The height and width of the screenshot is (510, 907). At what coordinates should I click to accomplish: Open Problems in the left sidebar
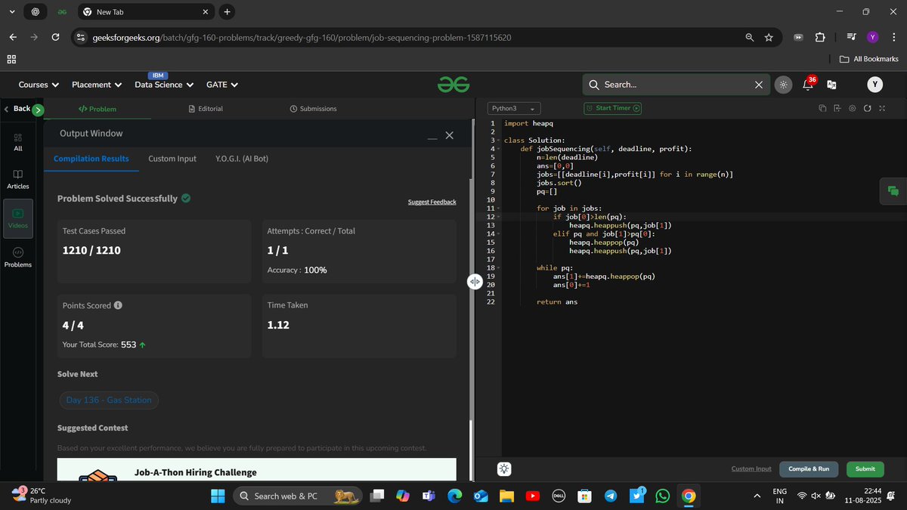click(x=18, y=258)
